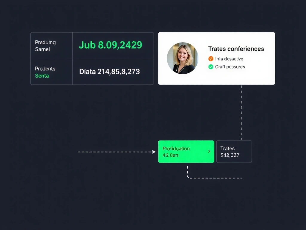The width and height of the screenshot is (306, 230).
Task: Open the circular profile photo of the woman
Action: pyautogui.click(x=182, y=58)
